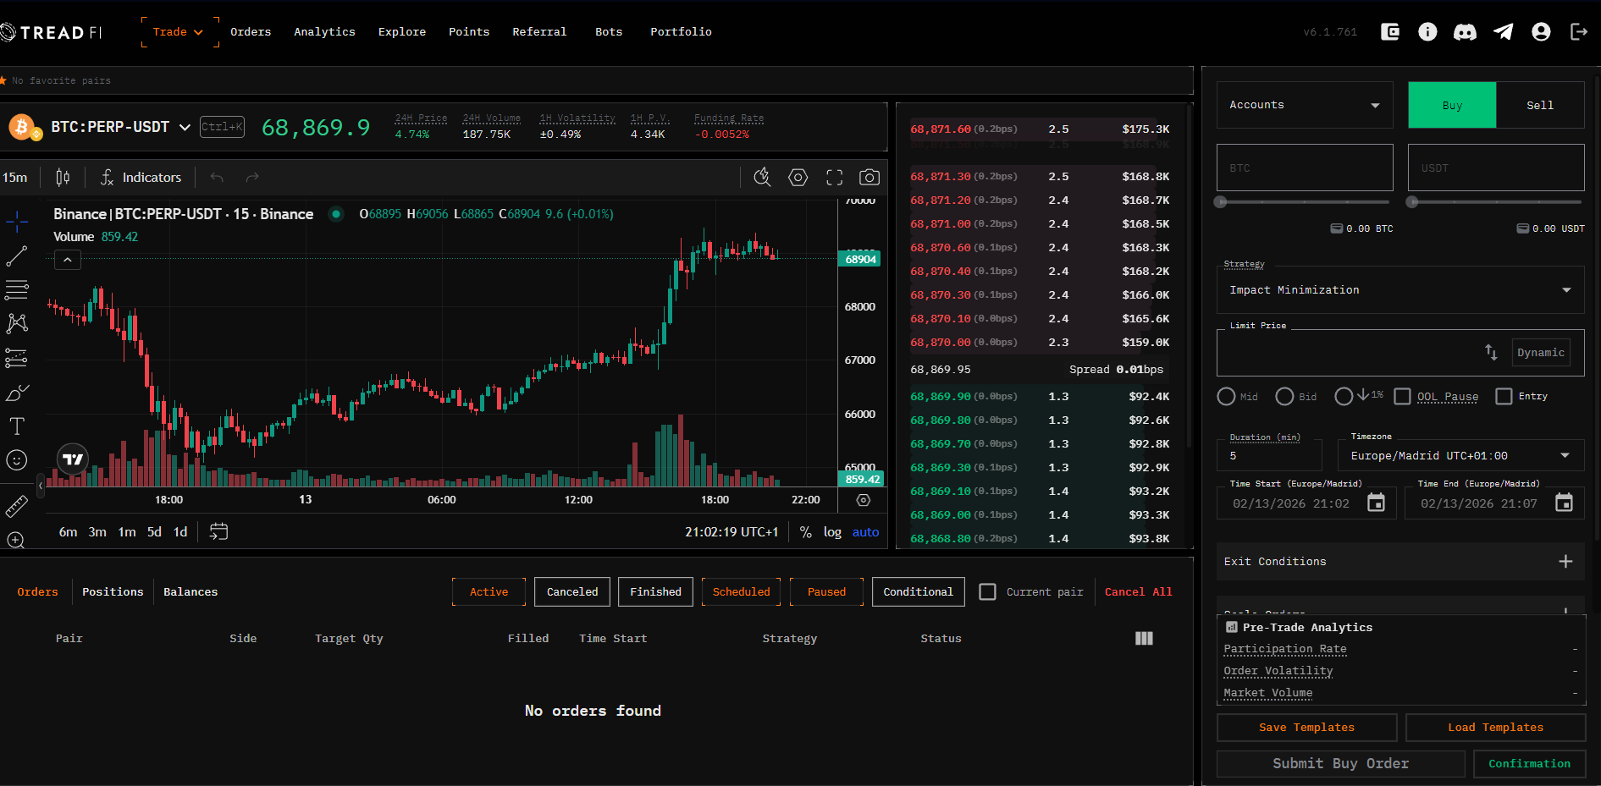Activate the chart zoom-in tool
Viewport: 1601px width, 786px height.
click(17, 540)
